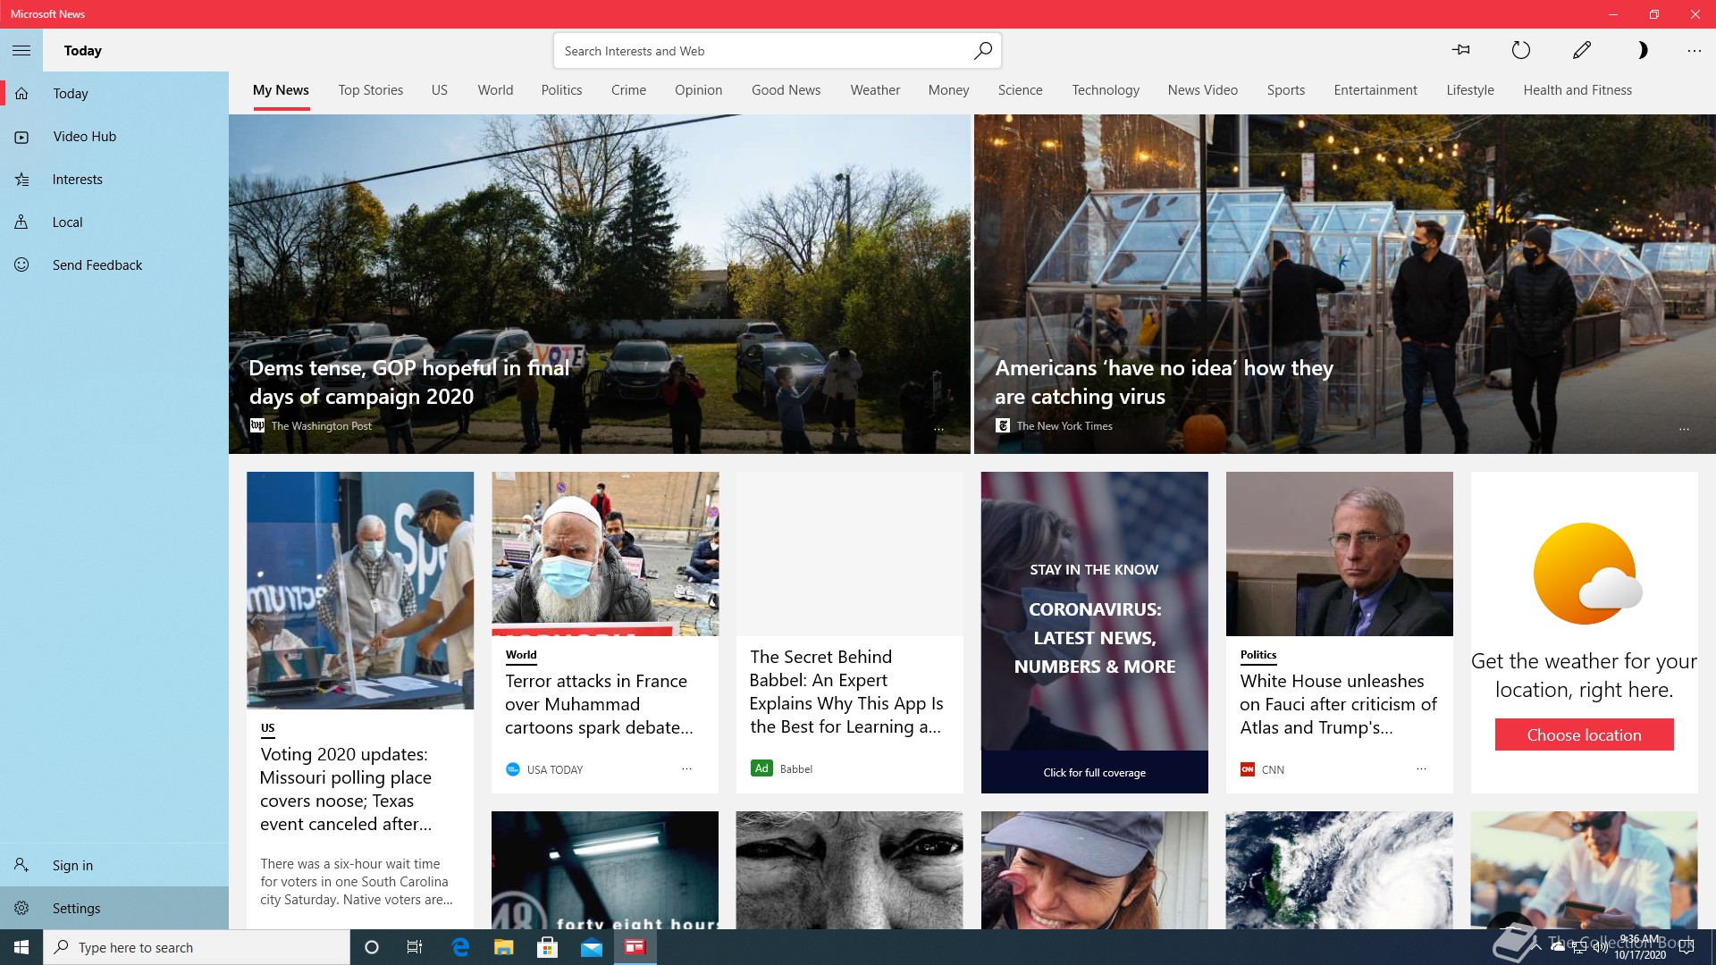Open the Weather tab
Viewport: 1716px width, 965px height.
click(875, 90)
